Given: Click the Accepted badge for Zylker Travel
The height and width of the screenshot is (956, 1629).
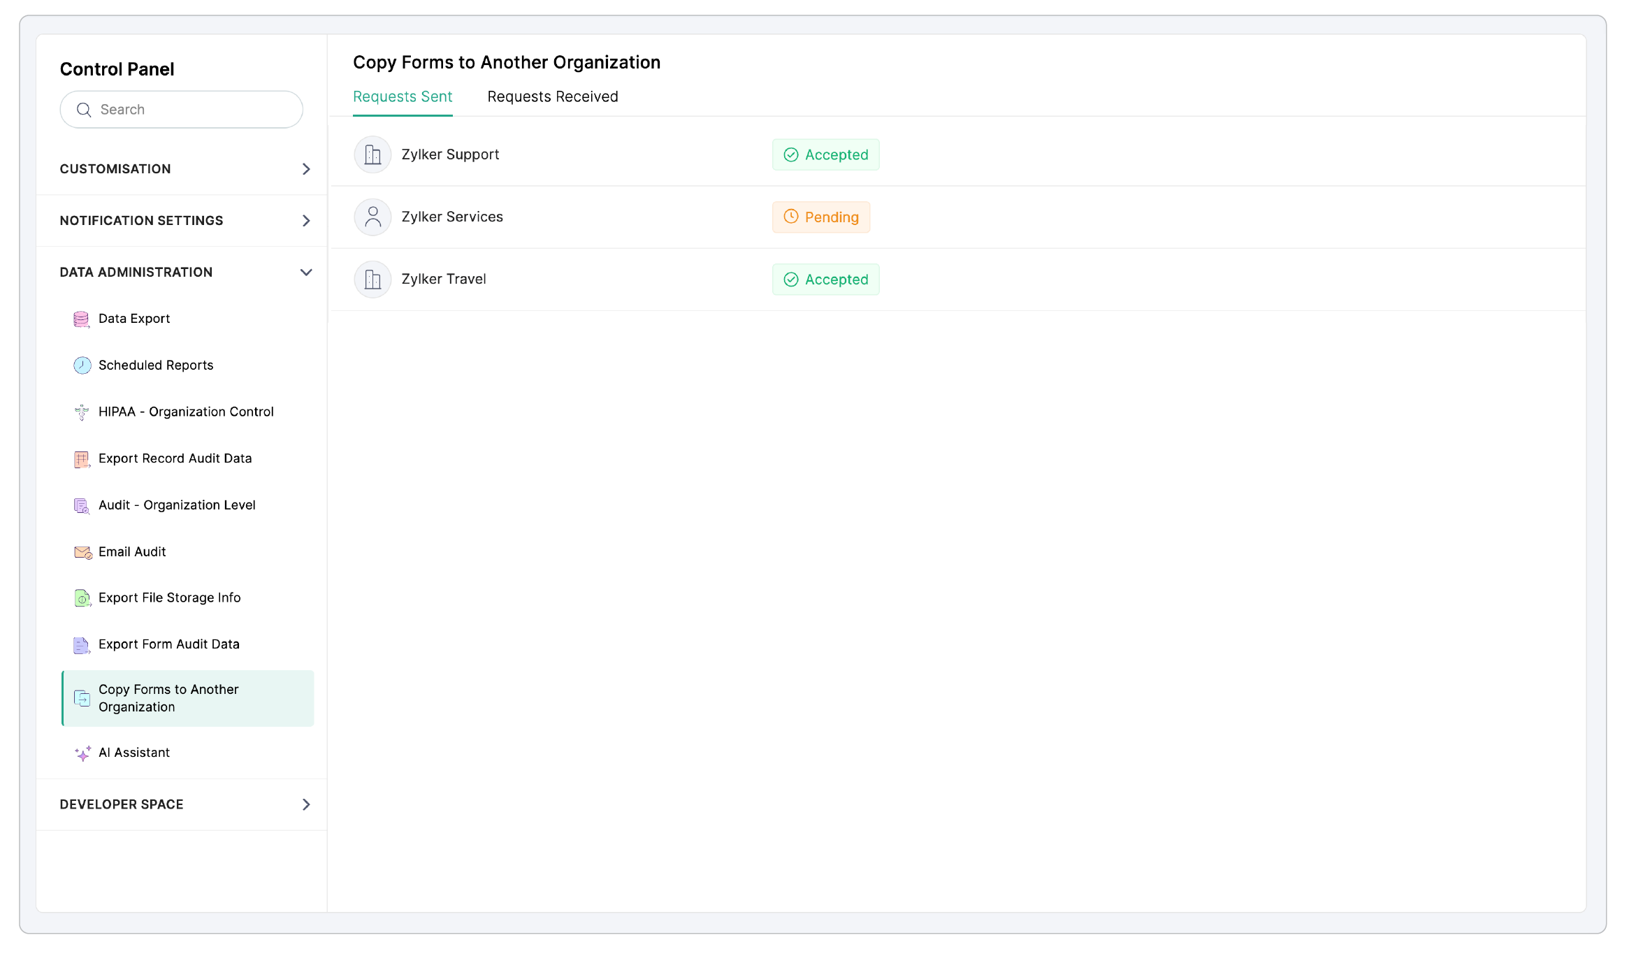Looking at the screenshot, I should click(x=825, y=280).
